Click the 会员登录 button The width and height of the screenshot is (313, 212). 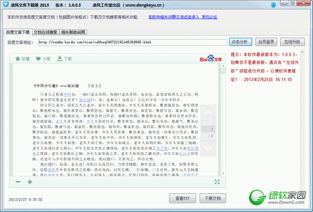[x=266, y=42]
